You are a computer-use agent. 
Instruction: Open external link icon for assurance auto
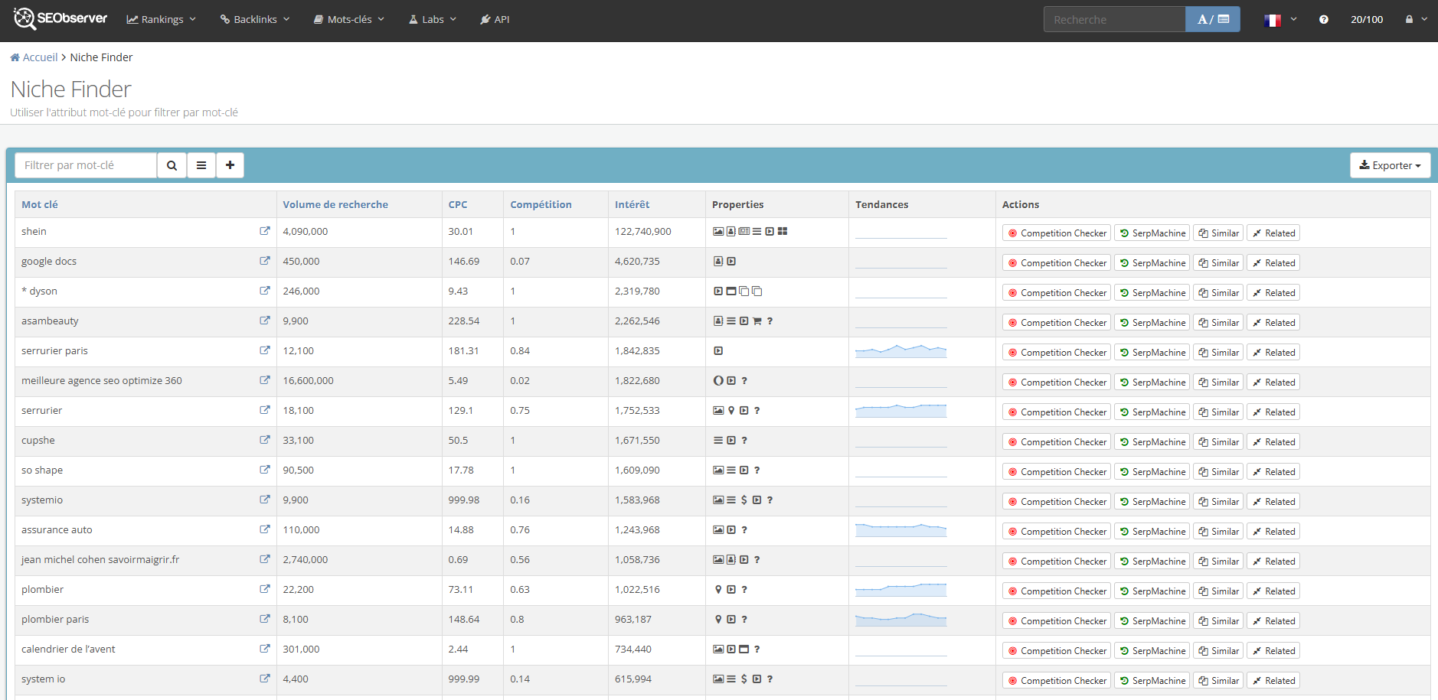pos(265,529)
